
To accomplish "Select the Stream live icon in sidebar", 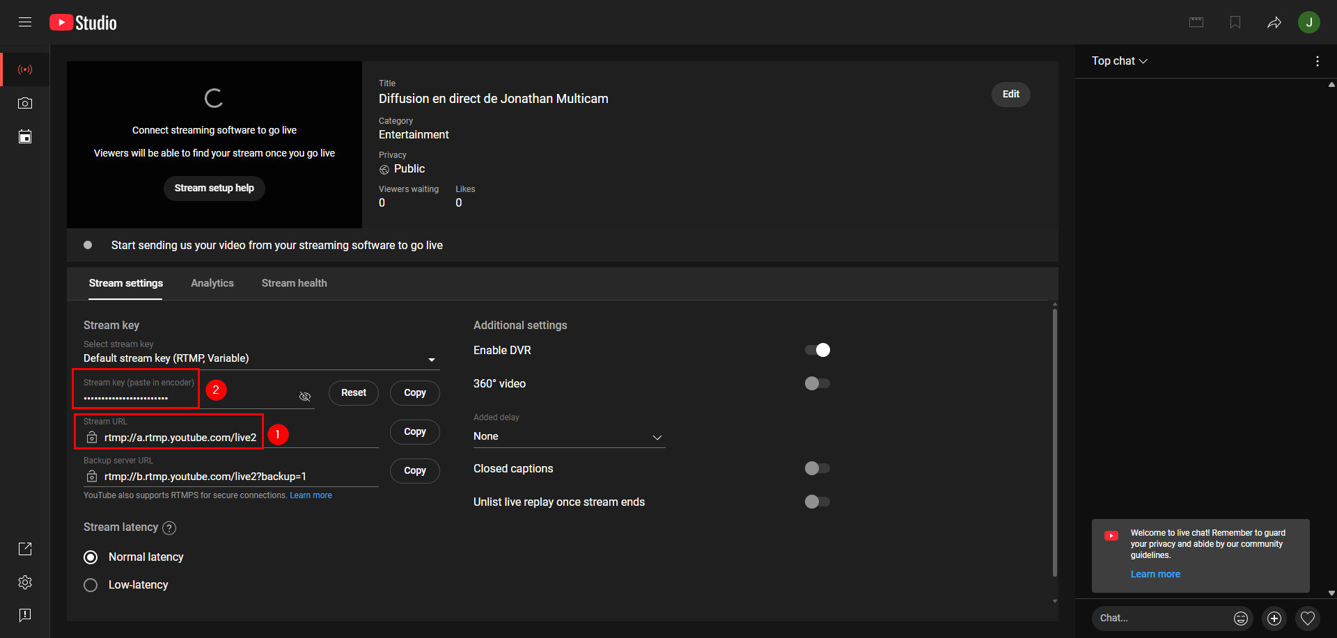I will (x=25, y=70).
